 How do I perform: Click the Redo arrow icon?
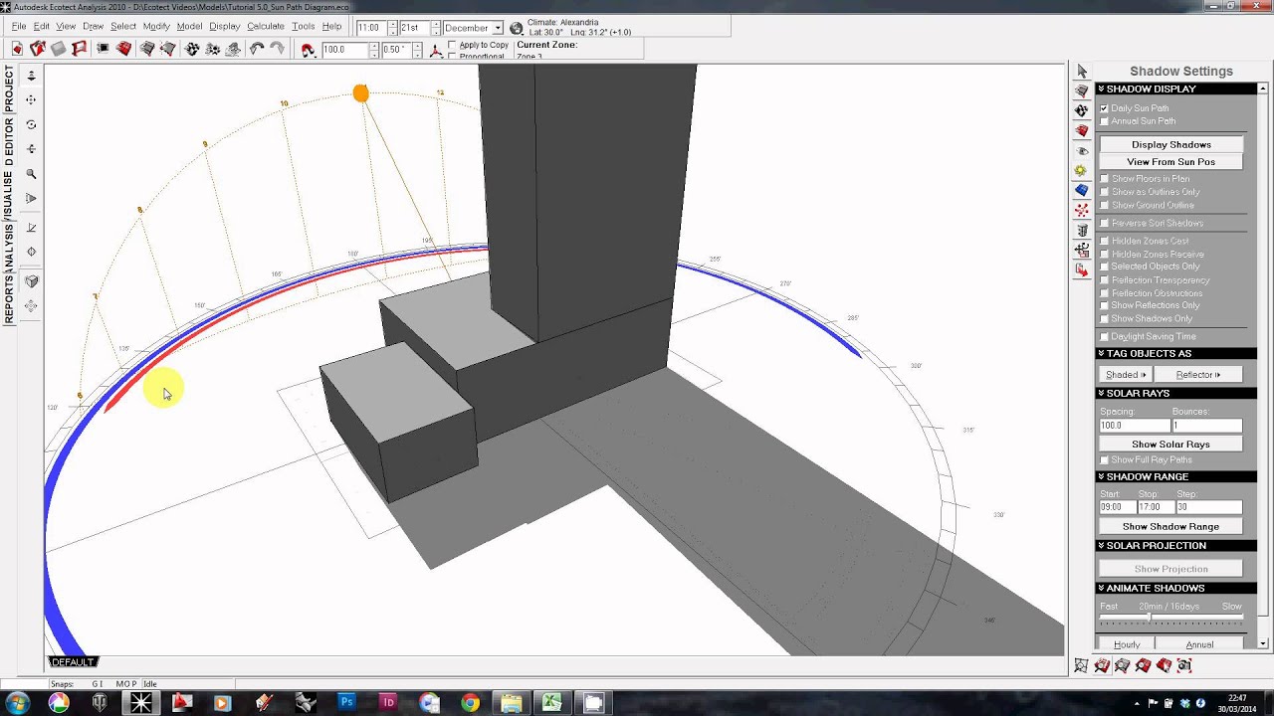point(277,48)
